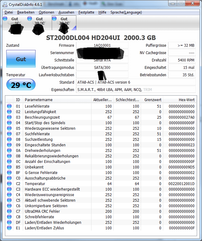Click the Grenzwert column header
Image resolution: width=202 pixels, height=241 pixels.
pyautogui.click(x=152, y=100)
